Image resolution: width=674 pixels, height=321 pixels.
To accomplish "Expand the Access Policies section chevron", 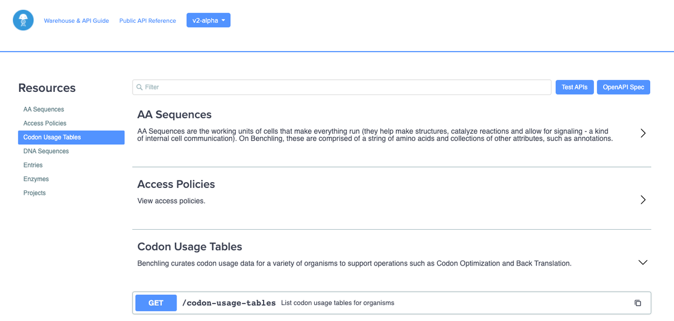I will (x=643, y=200).
